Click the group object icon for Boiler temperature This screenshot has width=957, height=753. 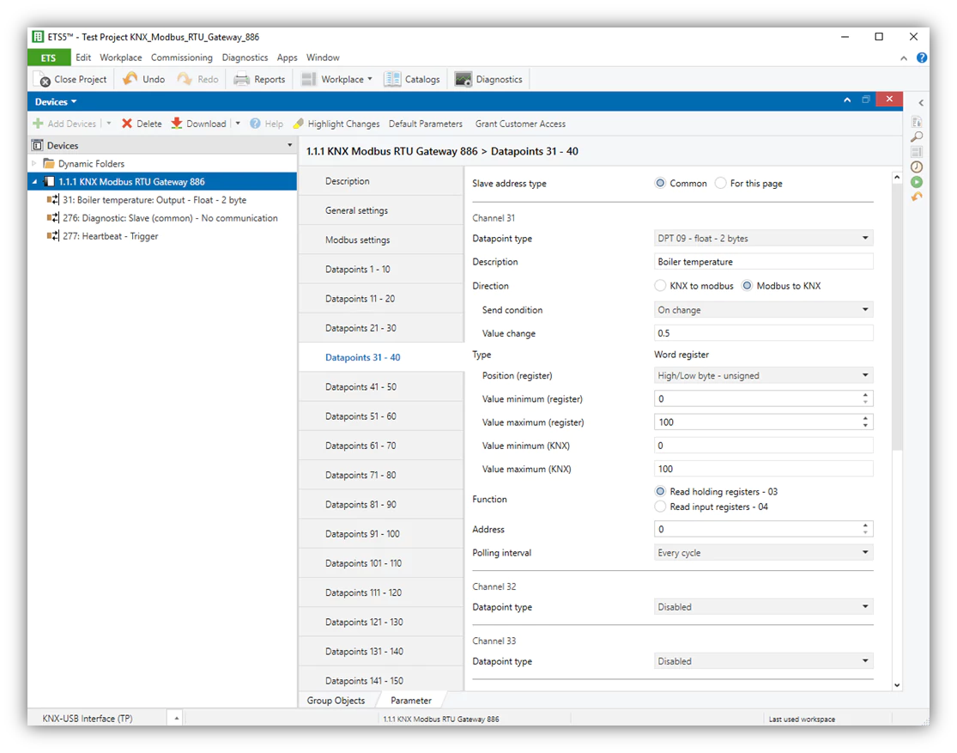point(53,200)
